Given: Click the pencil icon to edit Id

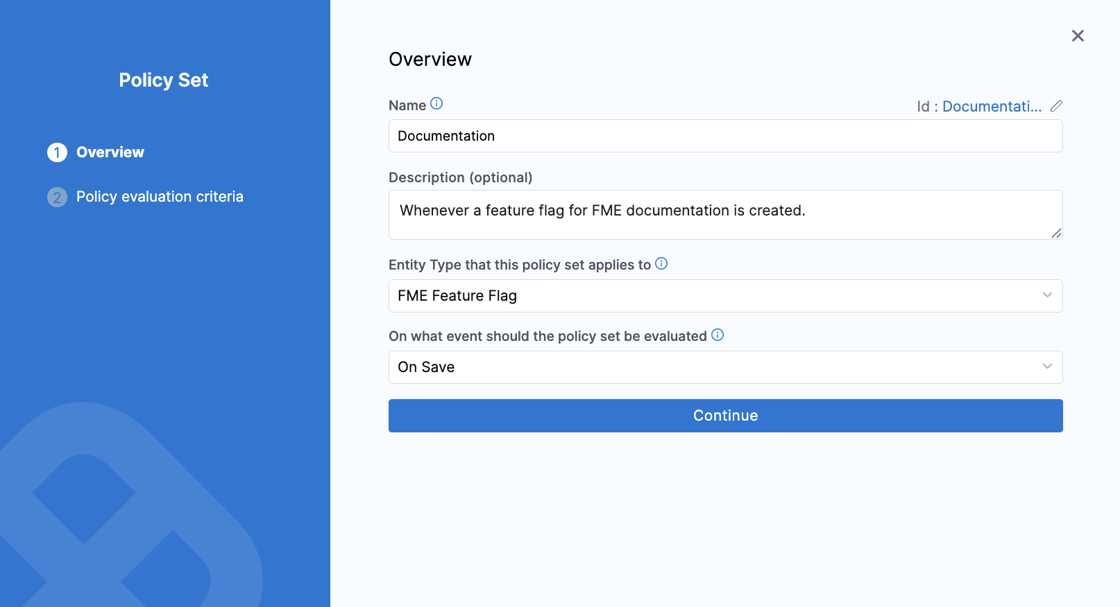Looking at the screenshot, I should [x=1056, y=106].
